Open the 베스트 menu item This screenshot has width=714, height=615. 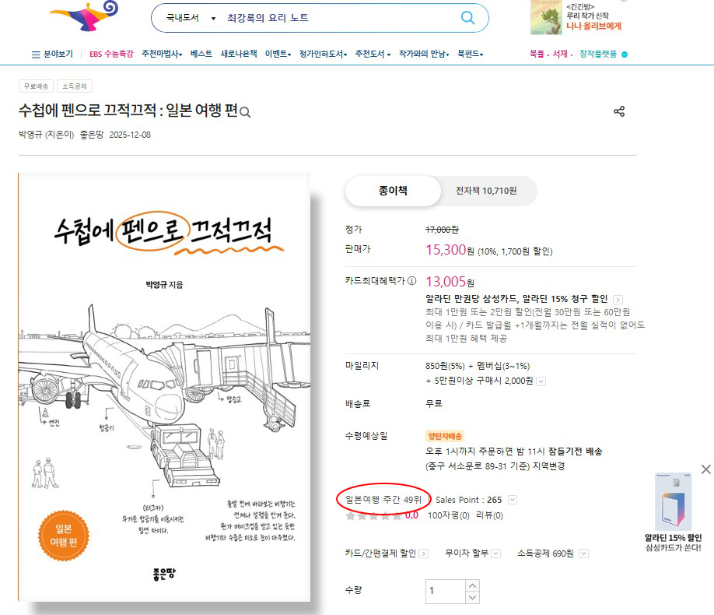tap(201, 54)
